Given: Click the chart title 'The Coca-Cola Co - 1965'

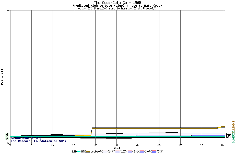Looking at the screenshot, I should click(x=118, y=3).
